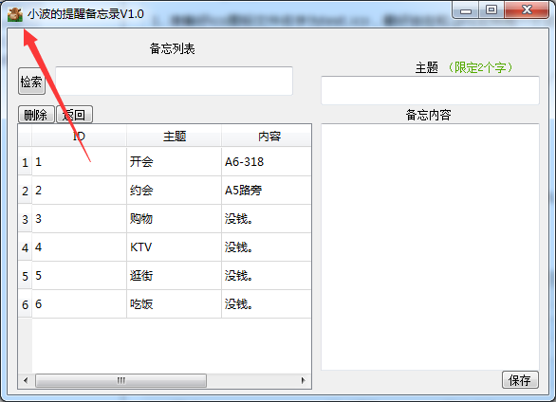Select row header number 4
This screenshot has height=402, width=556.
pyautogui.click(x=25, y=247)
